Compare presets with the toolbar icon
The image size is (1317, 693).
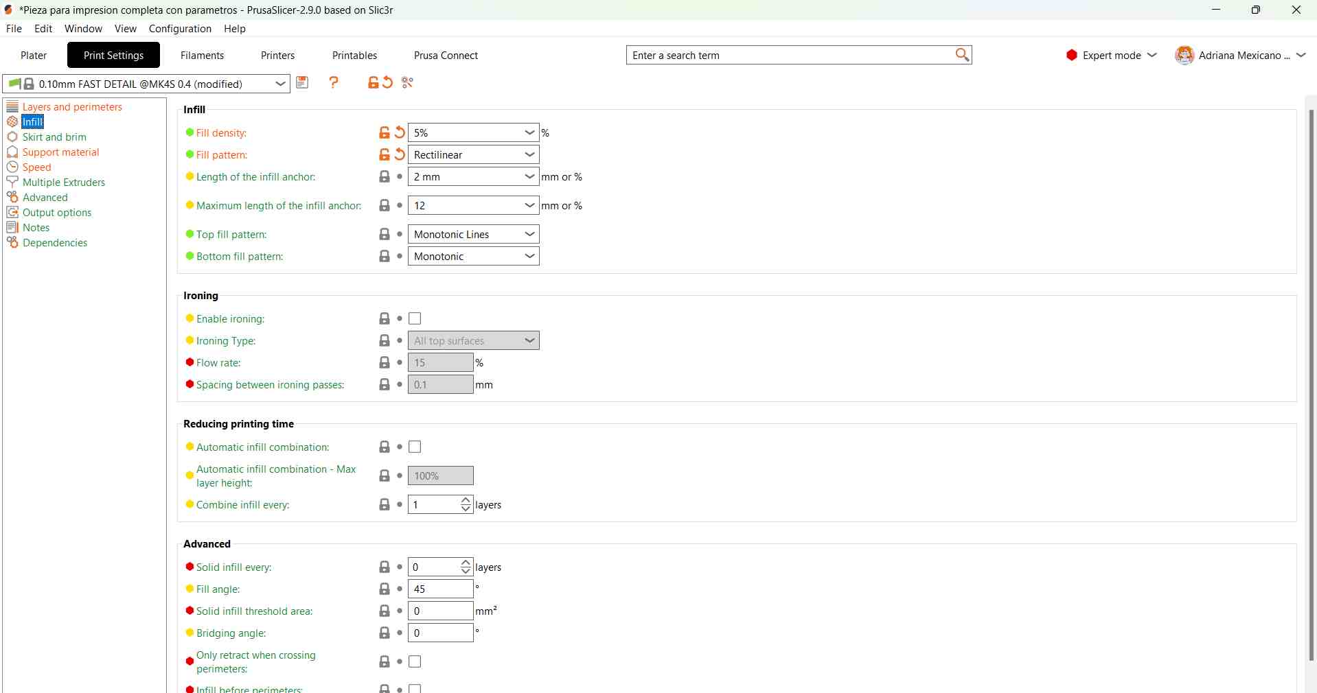(408, 83)
